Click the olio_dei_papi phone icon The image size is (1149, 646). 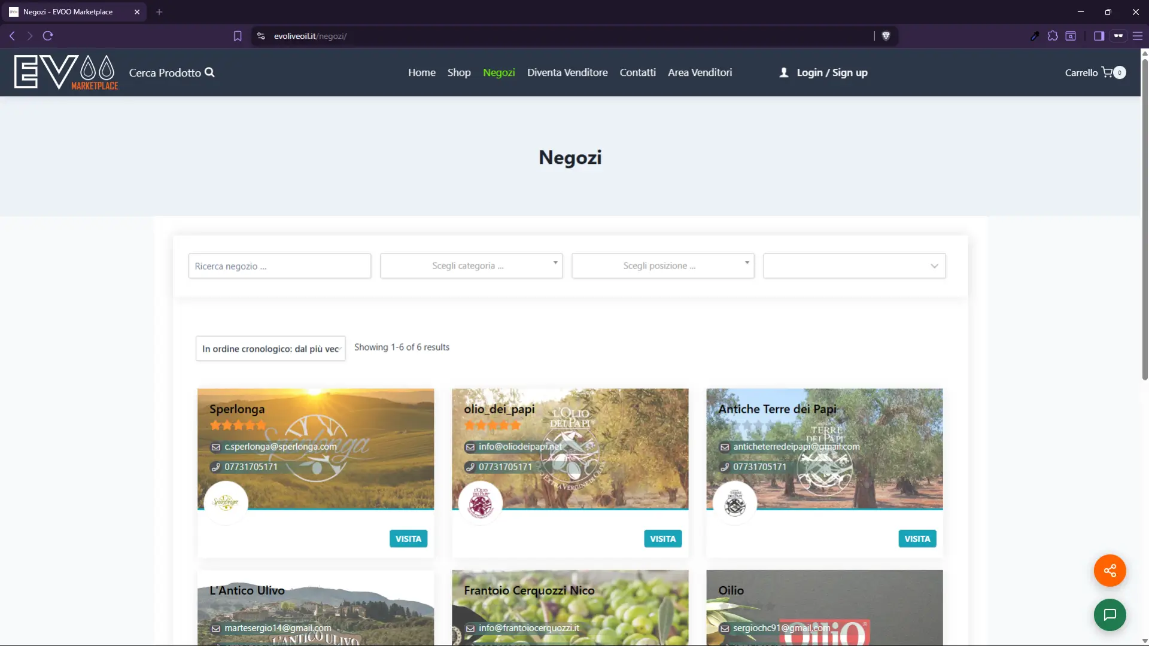(x=470, y=467)
